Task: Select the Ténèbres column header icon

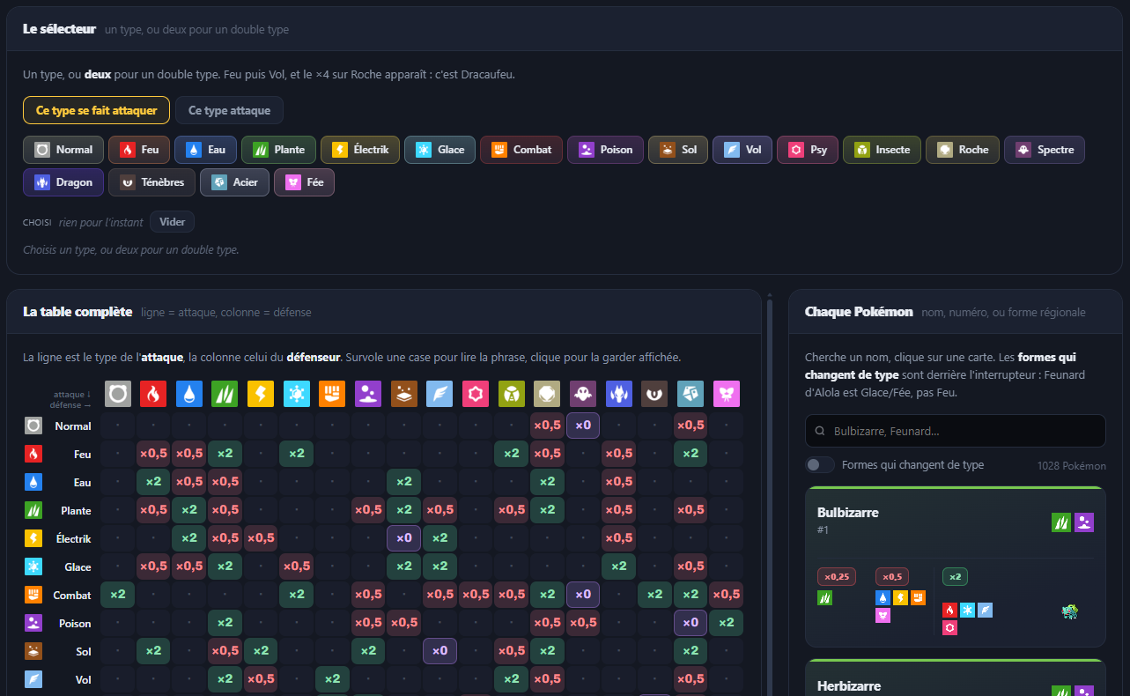Action: click(x=654, y=394)
